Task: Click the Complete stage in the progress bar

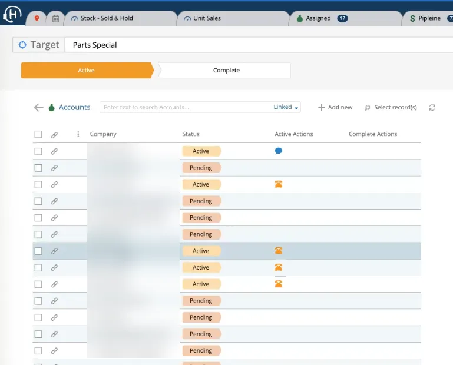Action: click(x=226, y=70)
